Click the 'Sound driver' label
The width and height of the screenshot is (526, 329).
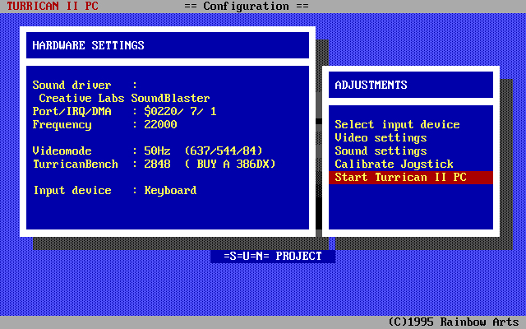[x=72, y=85]
